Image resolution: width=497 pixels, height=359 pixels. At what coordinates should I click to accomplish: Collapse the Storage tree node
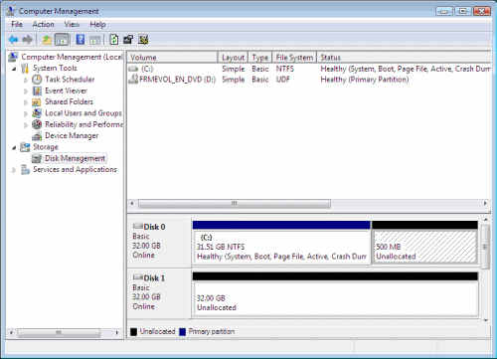pos(14,147)
